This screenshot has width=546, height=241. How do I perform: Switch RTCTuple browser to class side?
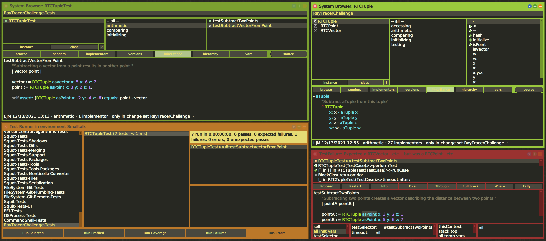click(x=365, y=83)
